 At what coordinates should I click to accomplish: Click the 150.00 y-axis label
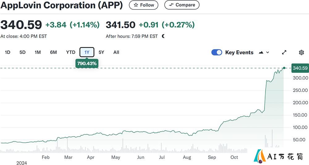click(x=301, y=115)
